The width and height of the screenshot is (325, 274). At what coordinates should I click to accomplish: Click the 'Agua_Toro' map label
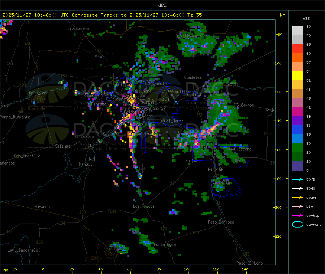pos(39,93)
